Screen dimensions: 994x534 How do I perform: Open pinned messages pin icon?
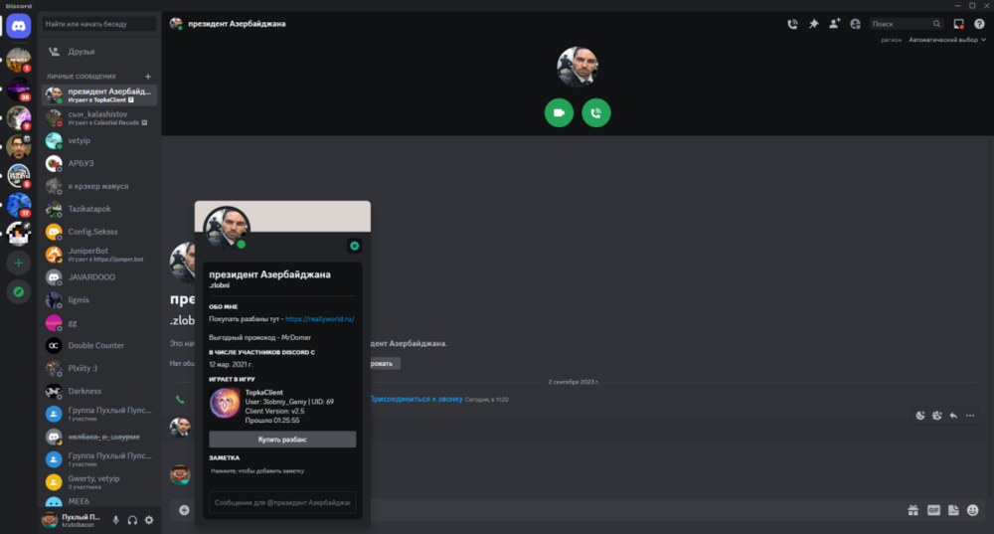(813, 24)
